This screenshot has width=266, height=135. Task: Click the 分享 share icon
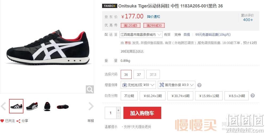[x=18, y=121]
